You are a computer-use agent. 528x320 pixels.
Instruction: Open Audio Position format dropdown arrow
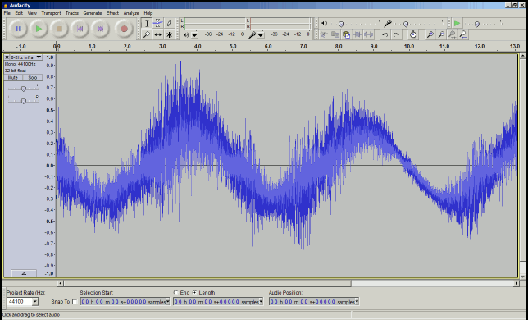click(357, 302)
